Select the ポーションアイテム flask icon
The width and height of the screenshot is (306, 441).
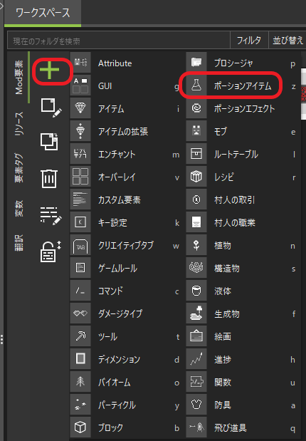196,85
